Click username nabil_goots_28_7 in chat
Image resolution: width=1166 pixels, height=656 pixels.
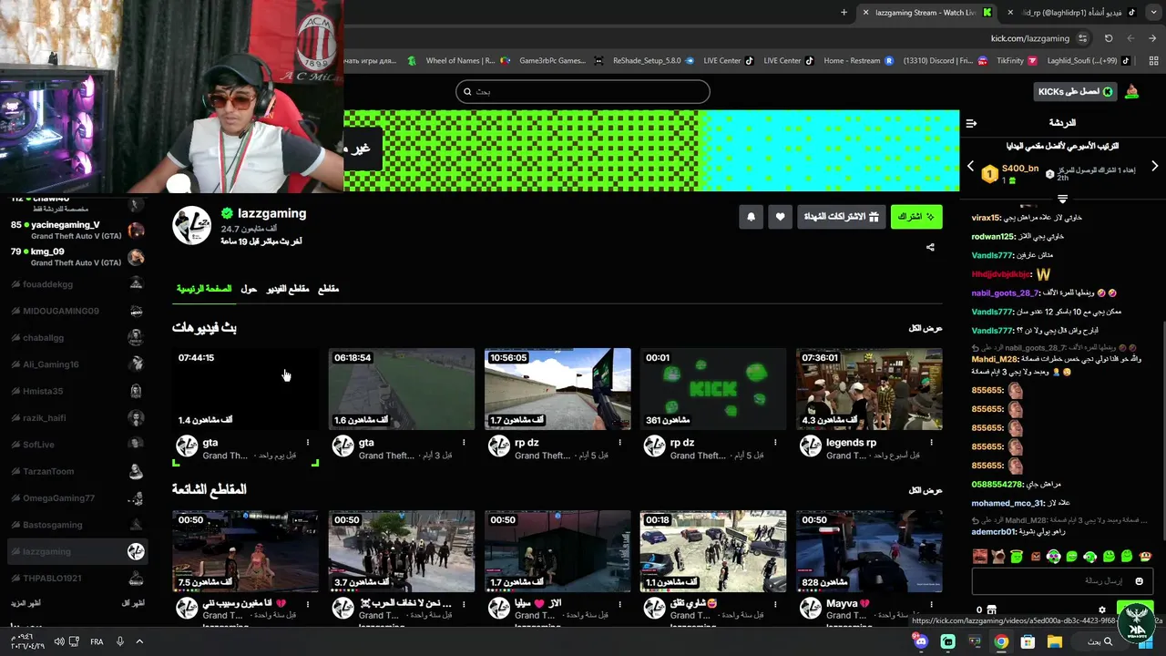(1005, 292)
